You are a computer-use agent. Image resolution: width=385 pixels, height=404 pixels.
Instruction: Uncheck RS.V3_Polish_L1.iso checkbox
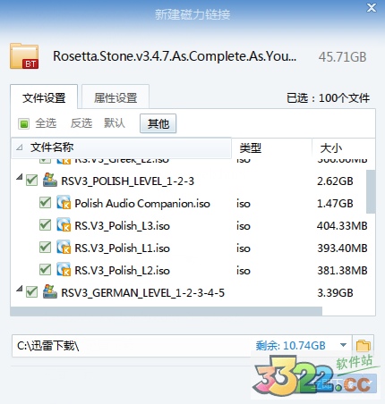(45, 248)
